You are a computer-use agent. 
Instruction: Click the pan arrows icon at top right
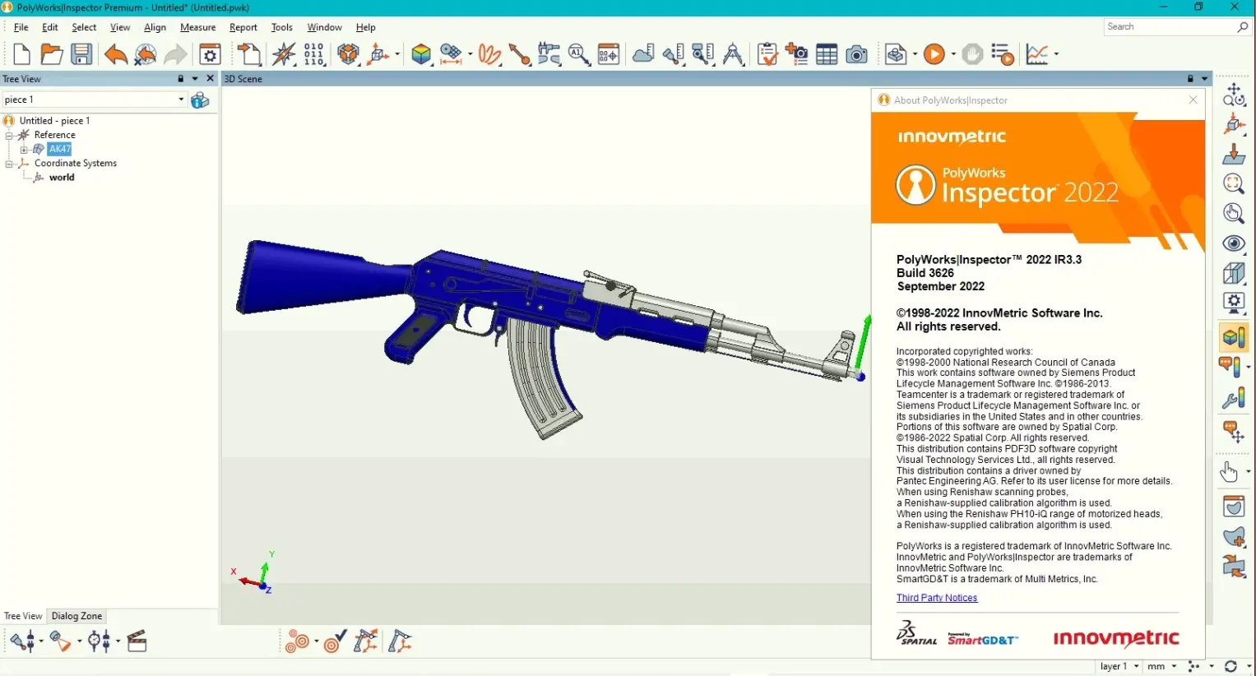[1233, 93]
